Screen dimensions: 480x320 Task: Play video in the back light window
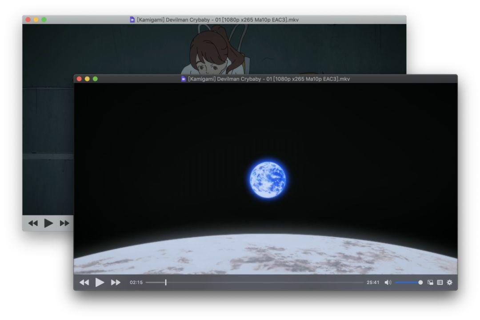pyautogui.click(x=48, y=223)
